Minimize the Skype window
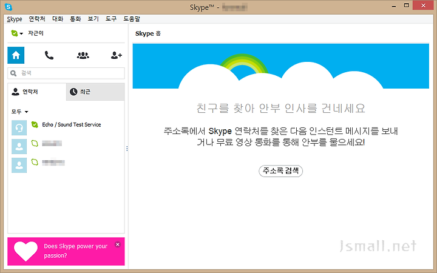Image resolution: width=437 pixels, height=273 pixels. click(x=394, y=7)
